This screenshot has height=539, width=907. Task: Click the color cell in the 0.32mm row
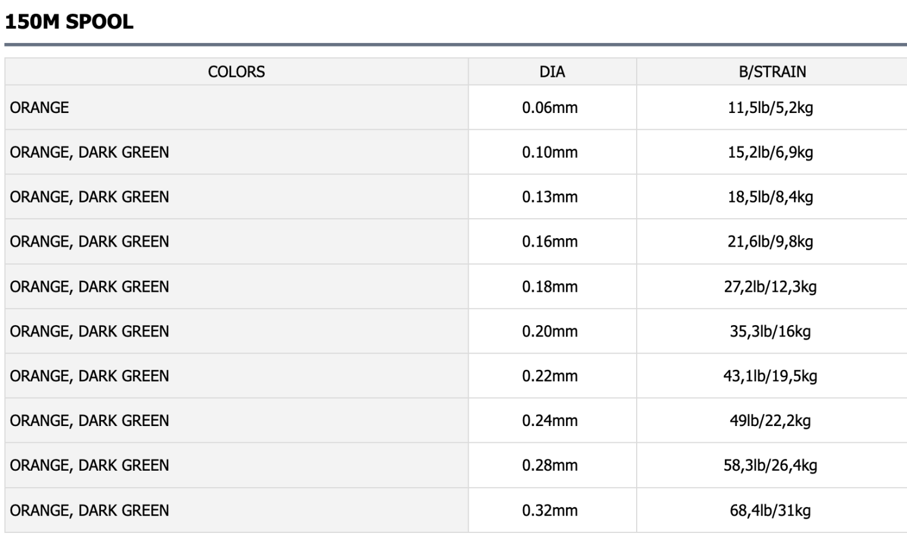89,511
